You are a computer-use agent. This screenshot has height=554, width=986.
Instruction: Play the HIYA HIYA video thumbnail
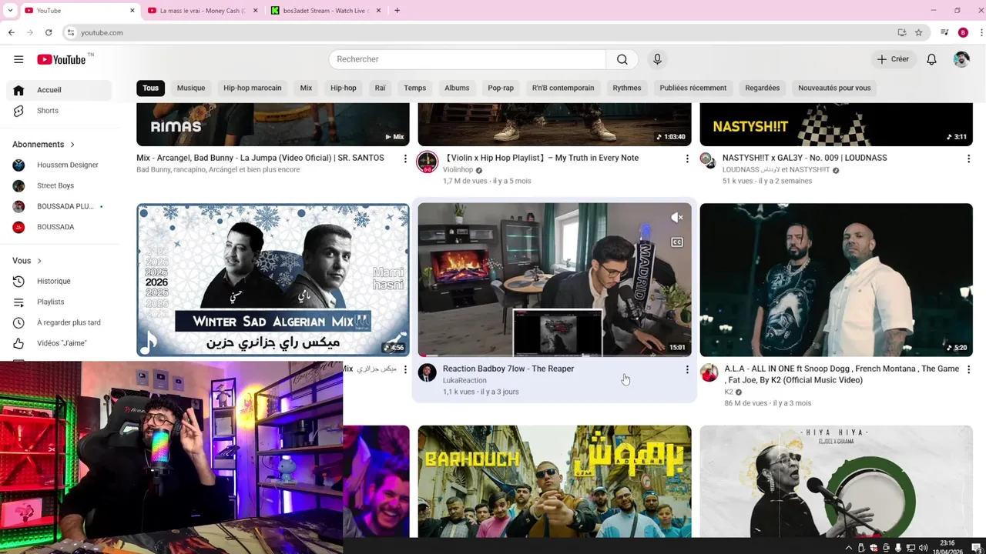click(836, 482)
